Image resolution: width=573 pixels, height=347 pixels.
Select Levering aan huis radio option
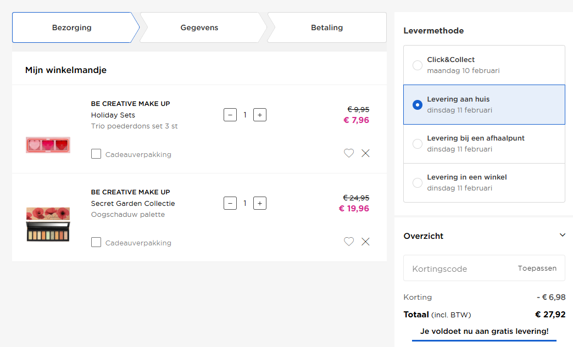click(418, 105)
